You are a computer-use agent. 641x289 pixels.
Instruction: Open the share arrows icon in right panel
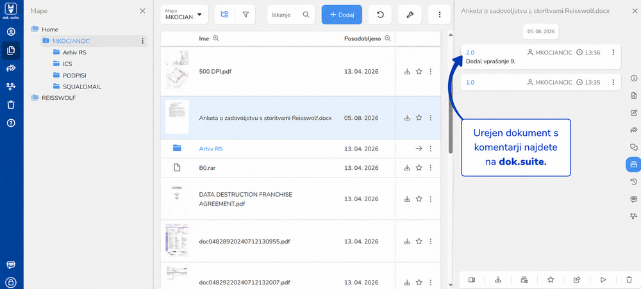(634, 130)
